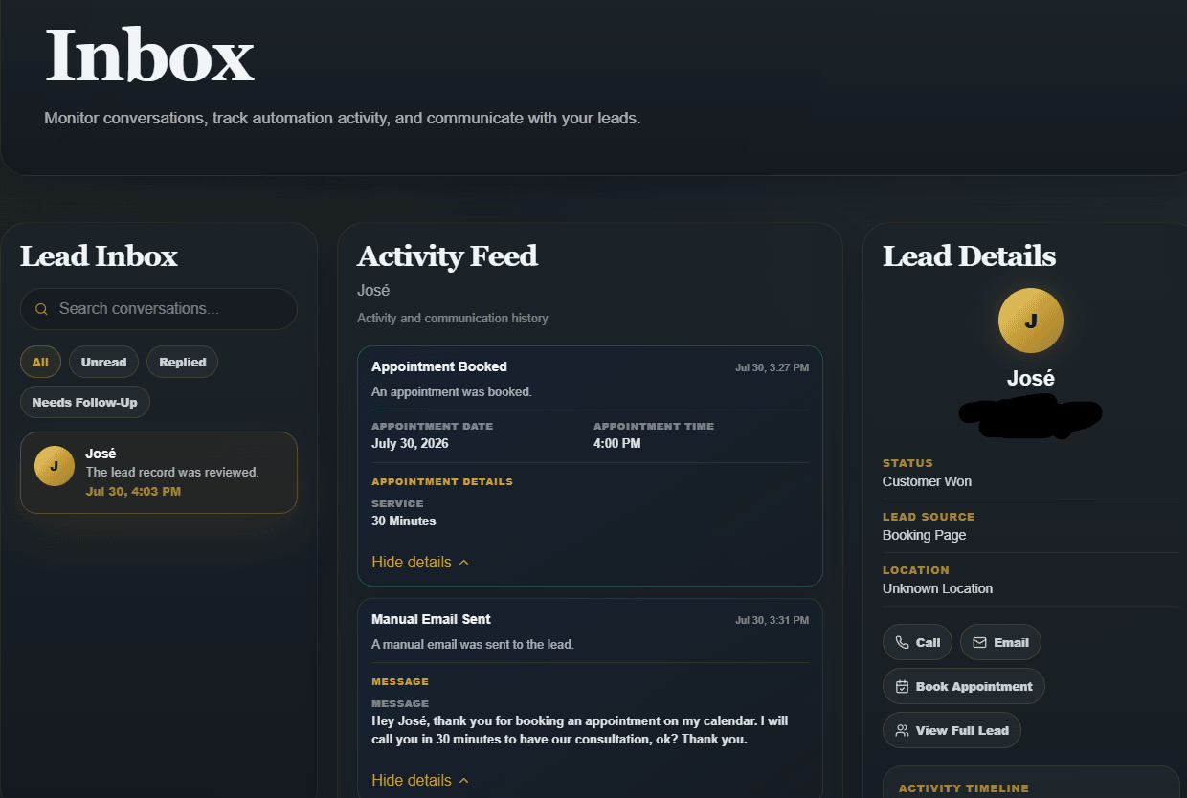Select the Needs Follow-Up filter
The height and width of the screenshot is (798, 1187).
[85, 403]
